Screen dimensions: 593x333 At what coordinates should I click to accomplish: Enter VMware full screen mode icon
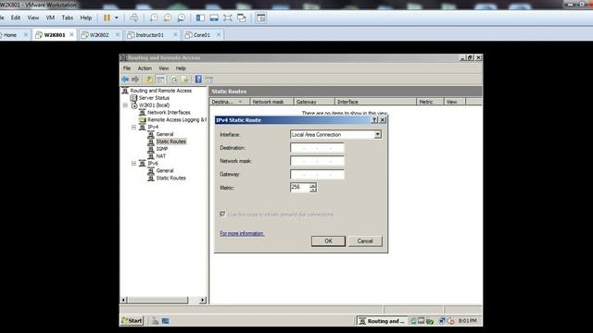228,18
